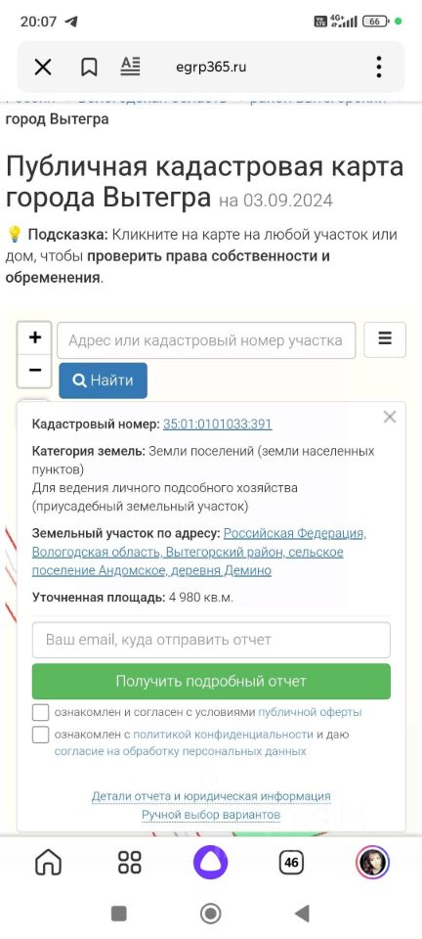Open cadastral number 35:01:0101033:391 link
The height and width of the screenshot is (939, 422).
(x=218, y=424)
